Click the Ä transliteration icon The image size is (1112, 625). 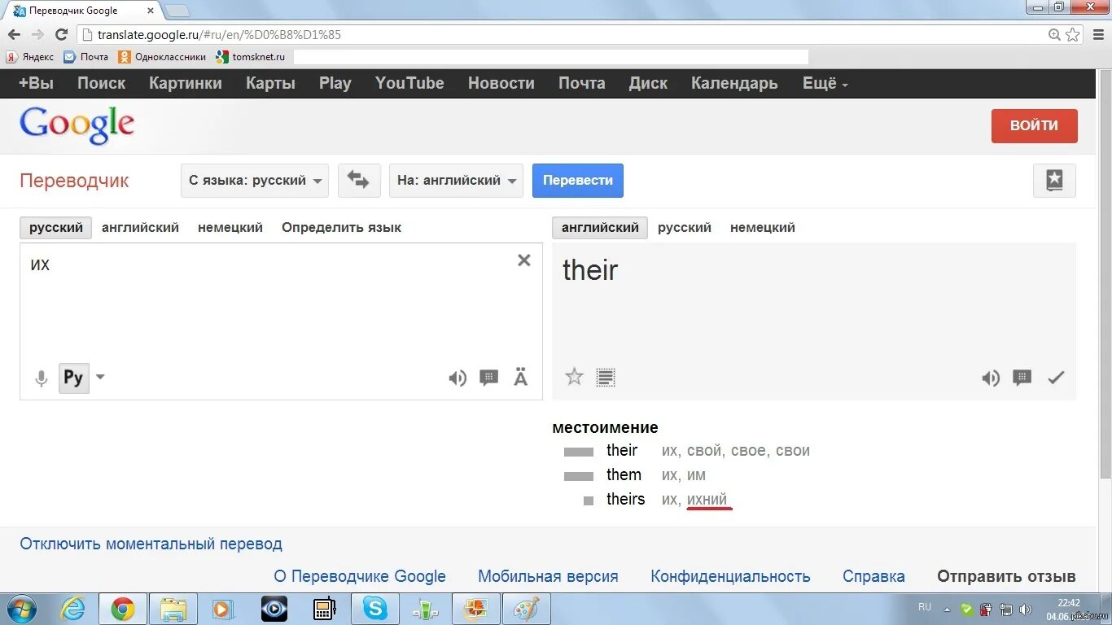pyautogui.click(x=521, y=377)
